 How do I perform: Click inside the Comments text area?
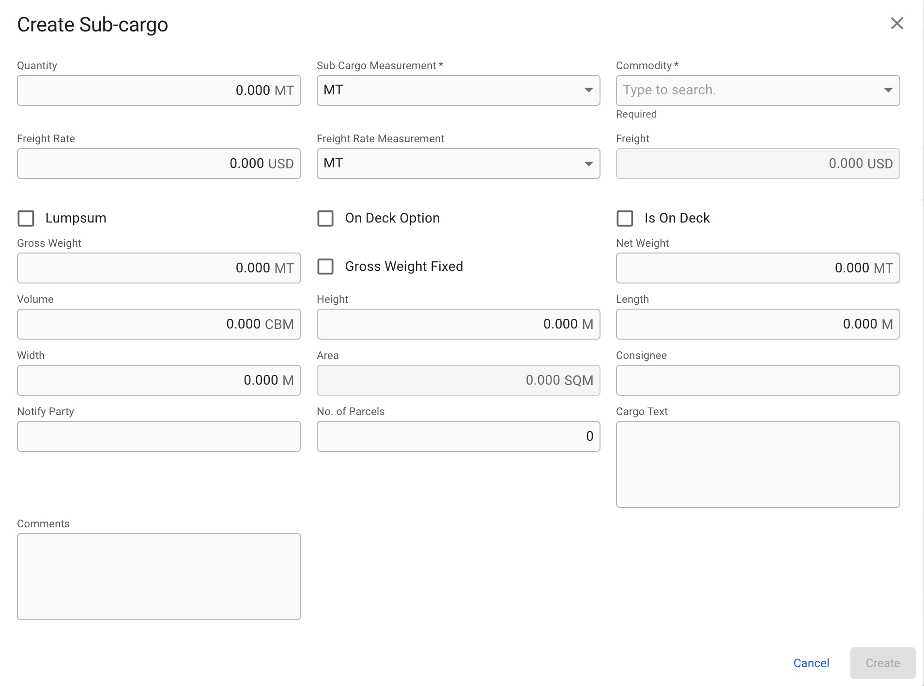[159, 577]
